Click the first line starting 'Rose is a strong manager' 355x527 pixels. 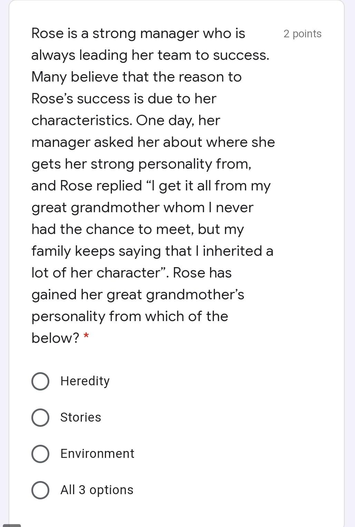coord(138,34)
